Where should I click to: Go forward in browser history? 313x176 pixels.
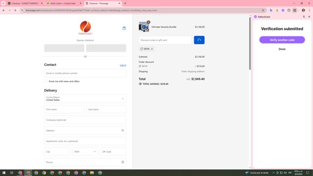tap(9, 10)
